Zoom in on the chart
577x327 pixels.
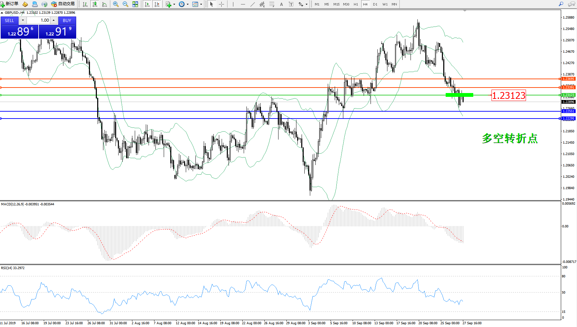coord(116,4)
